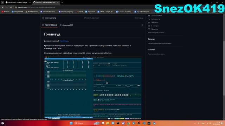225x126 pixels.
Task: Open Telegram from the taskbar
Action: [x=134, y=123]
